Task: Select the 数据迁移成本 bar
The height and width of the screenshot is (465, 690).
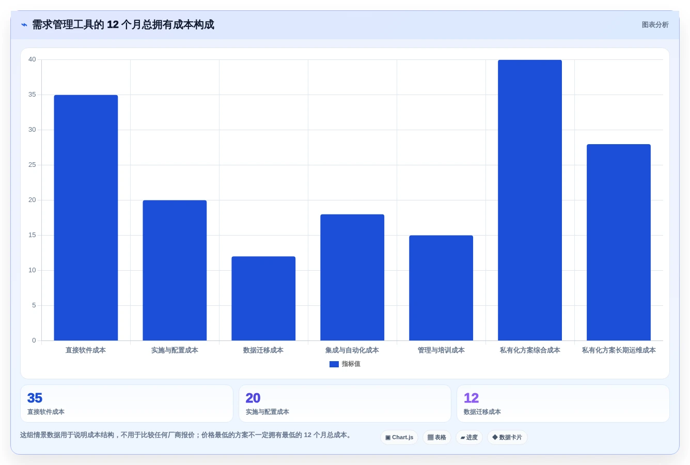Action: coord(263,298)
